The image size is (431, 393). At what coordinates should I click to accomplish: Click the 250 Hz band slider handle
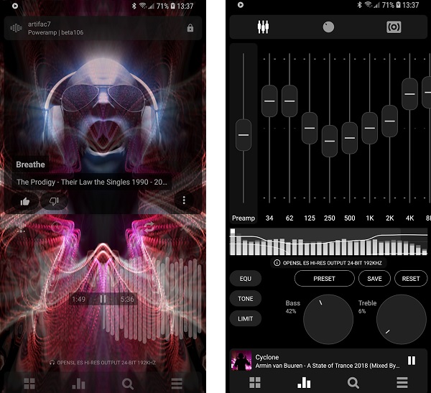tap(330, 141)
